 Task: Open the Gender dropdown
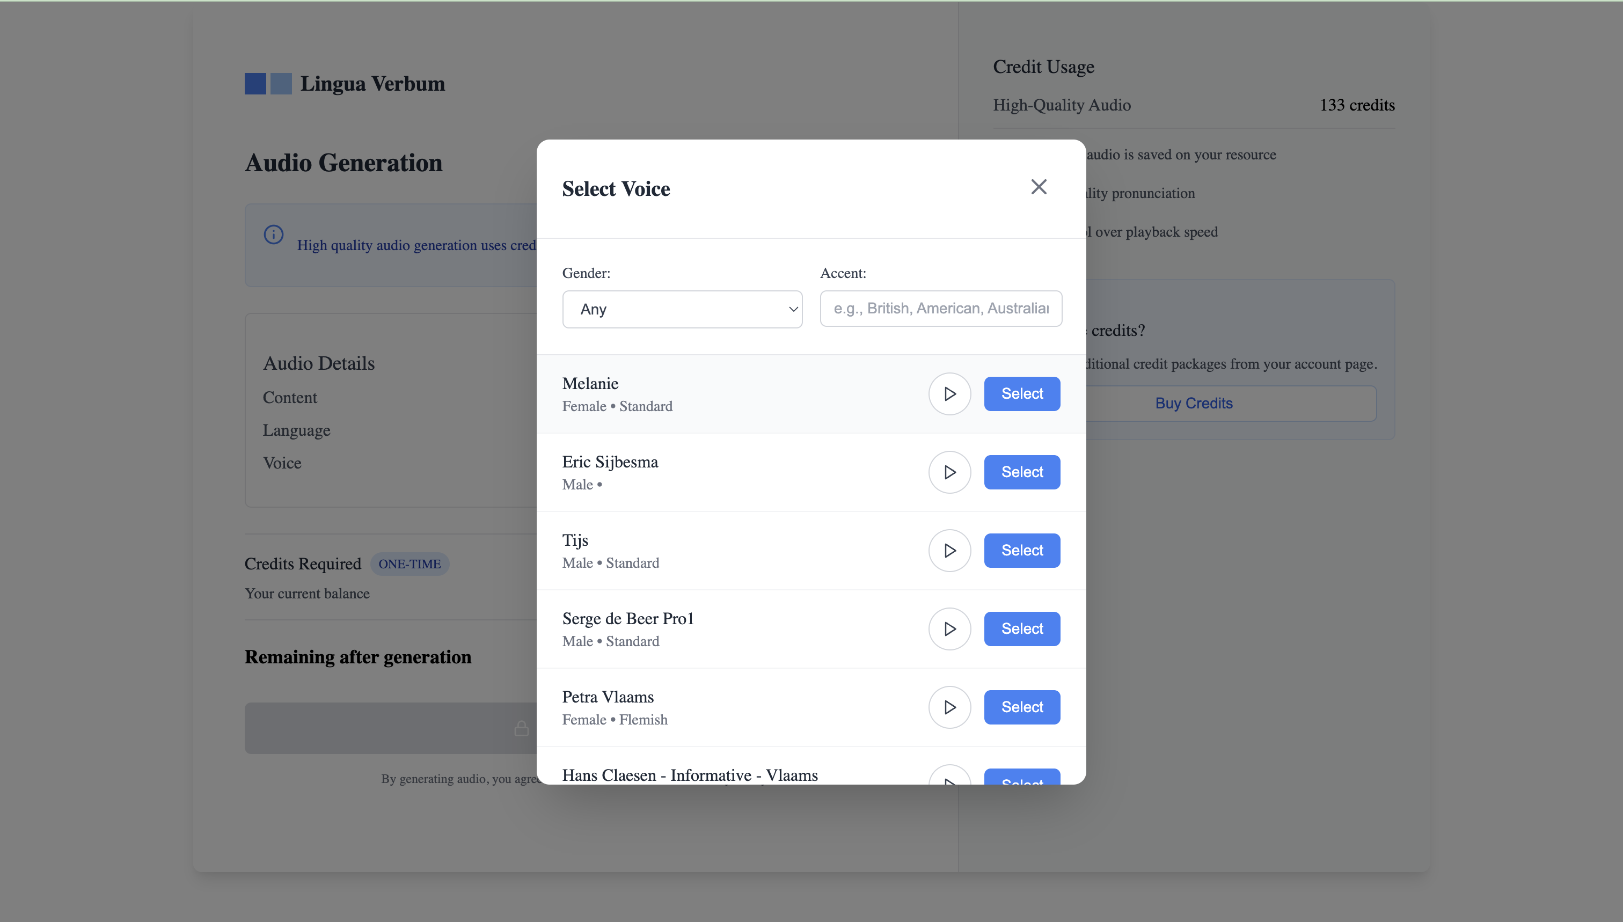click(x=682, y=309)
